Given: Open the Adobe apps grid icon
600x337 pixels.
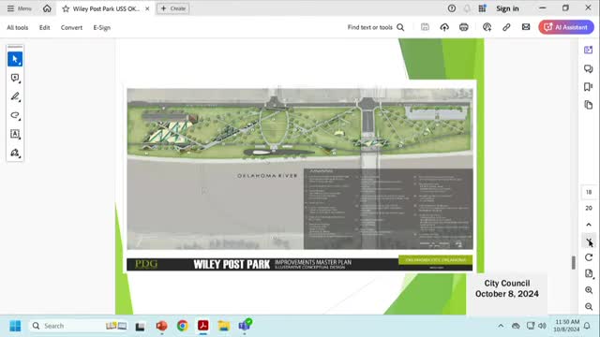Looking at the screenshot, I should click(482, 8).
